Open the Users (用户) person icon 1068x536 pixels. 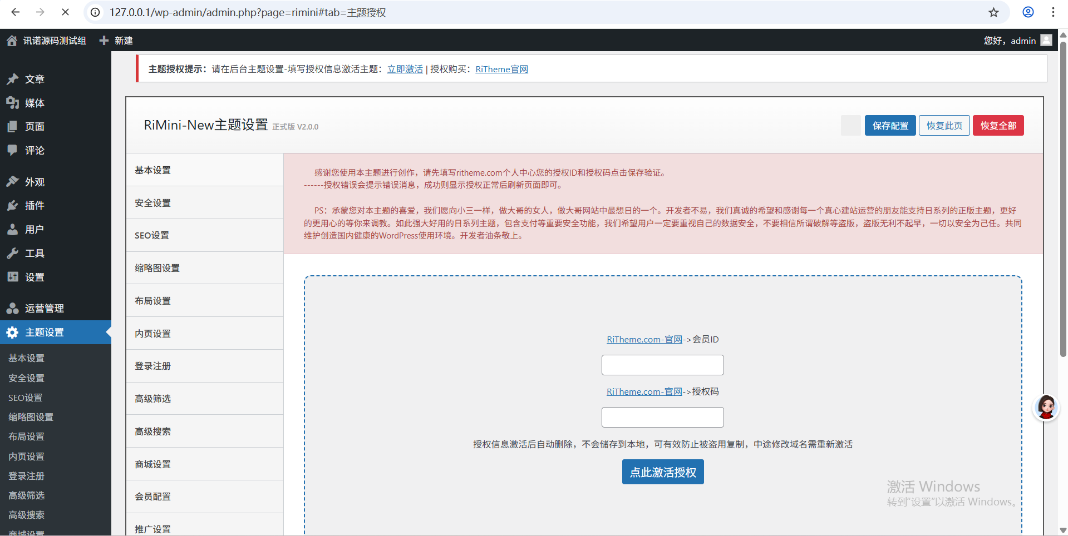(12, 230)
